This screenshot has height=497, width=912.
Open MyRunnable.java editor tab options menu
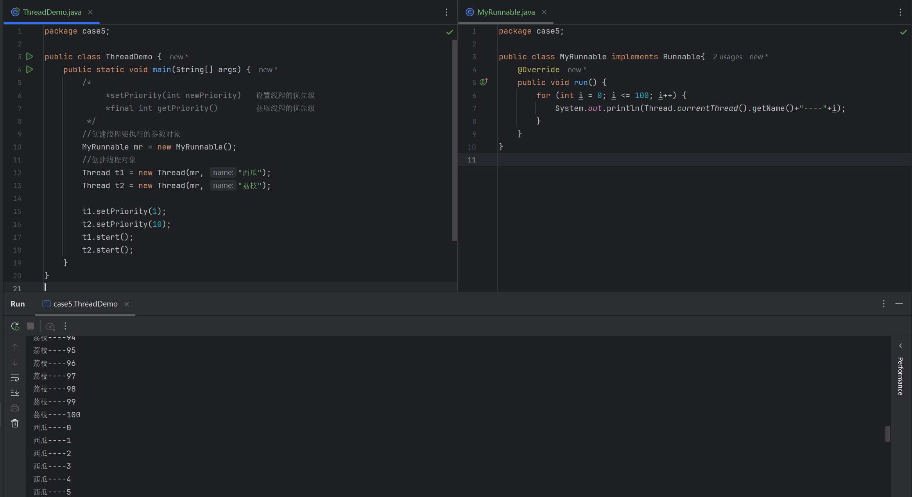(900, 12)
